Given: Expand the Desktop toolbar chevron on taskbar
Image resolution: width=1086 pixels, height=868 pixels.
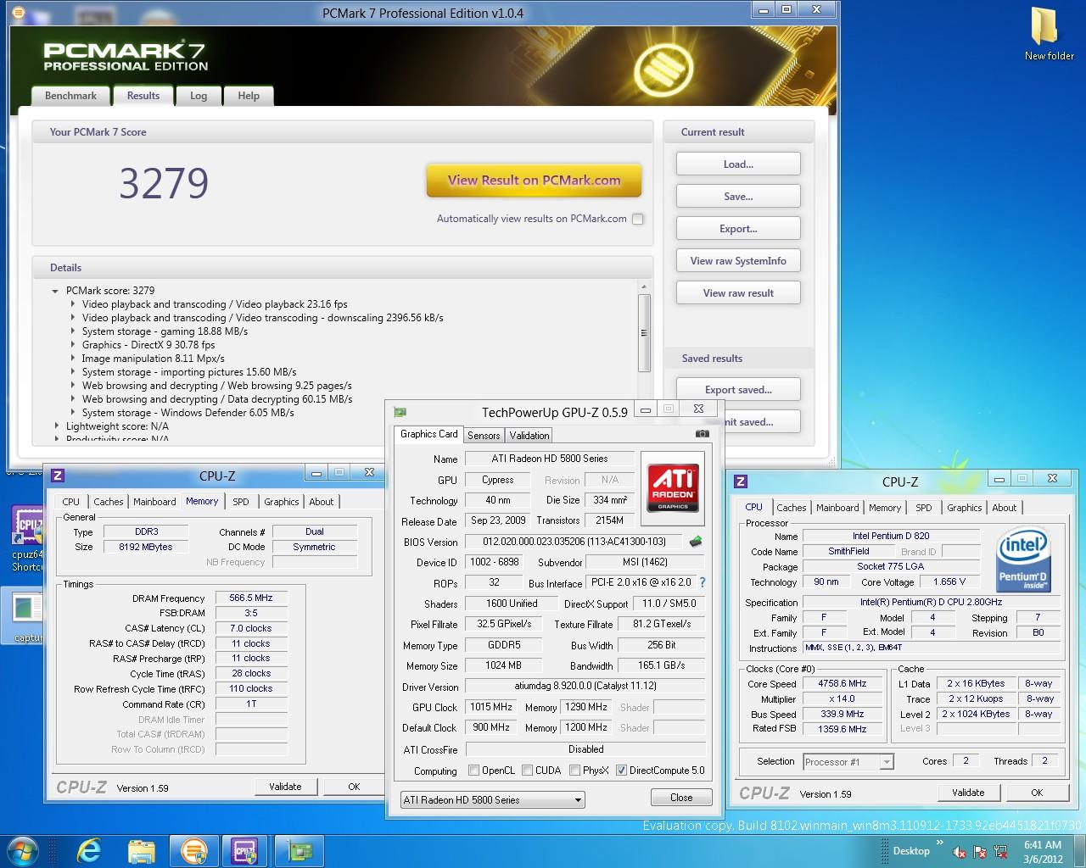Looking at the screenshot, I should point(939,842).
